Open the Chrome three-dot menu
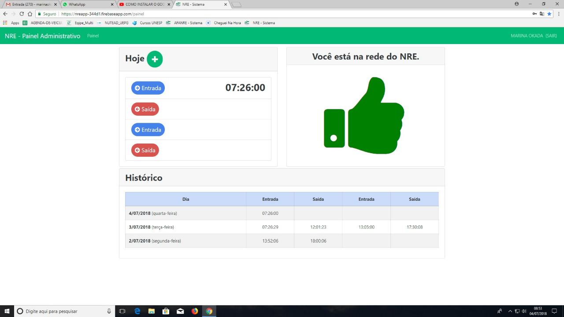564x317 pixels. point(559,14)
